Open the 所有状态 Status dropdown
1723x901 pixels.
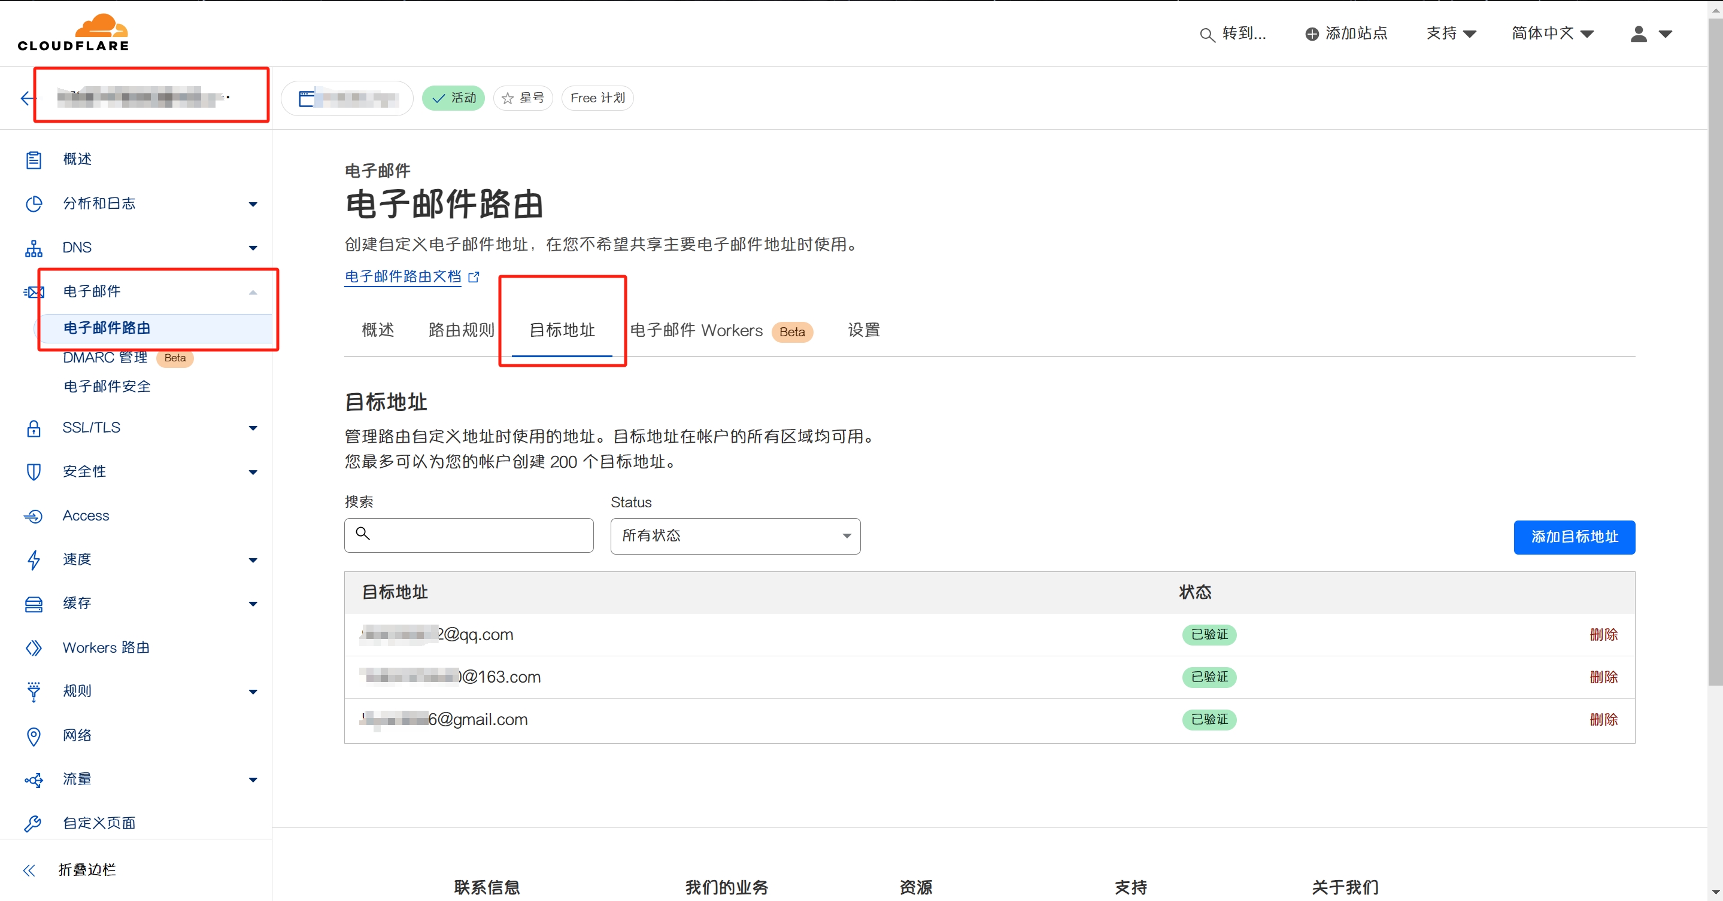pos(735,536)
